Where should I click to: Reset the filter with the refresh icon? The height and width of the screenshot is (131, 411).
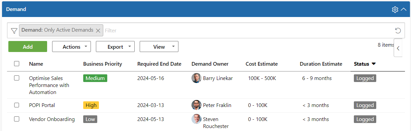coord(398,31)
